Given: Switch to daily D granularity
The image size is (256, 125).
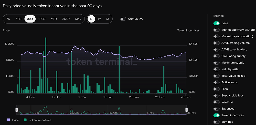Looking at the screenshot, I should point(91,19).
